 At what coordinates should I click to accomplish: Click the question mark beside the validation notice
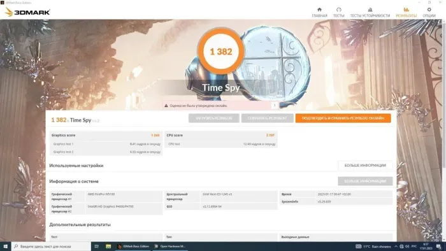coord(275,106)
